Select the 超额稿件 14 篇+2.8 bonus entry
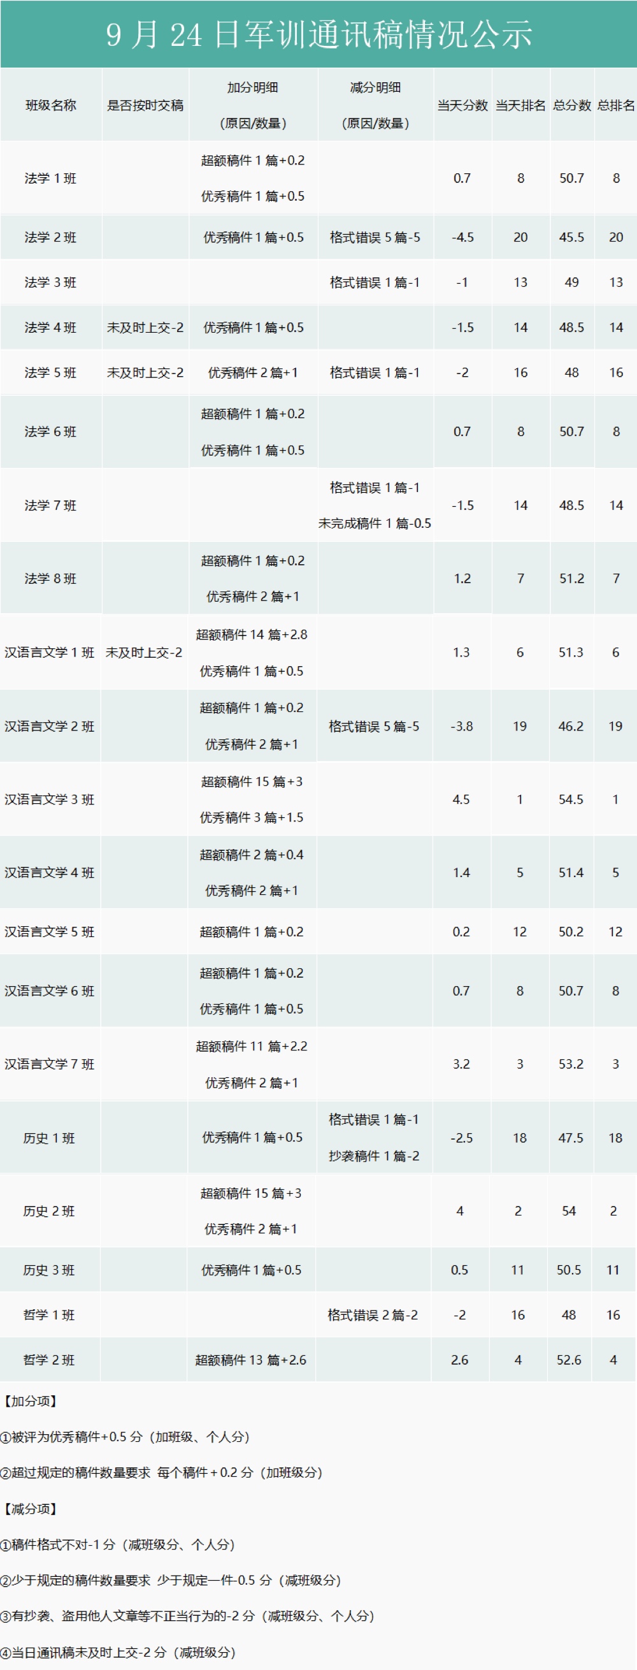 coord(252,635)
